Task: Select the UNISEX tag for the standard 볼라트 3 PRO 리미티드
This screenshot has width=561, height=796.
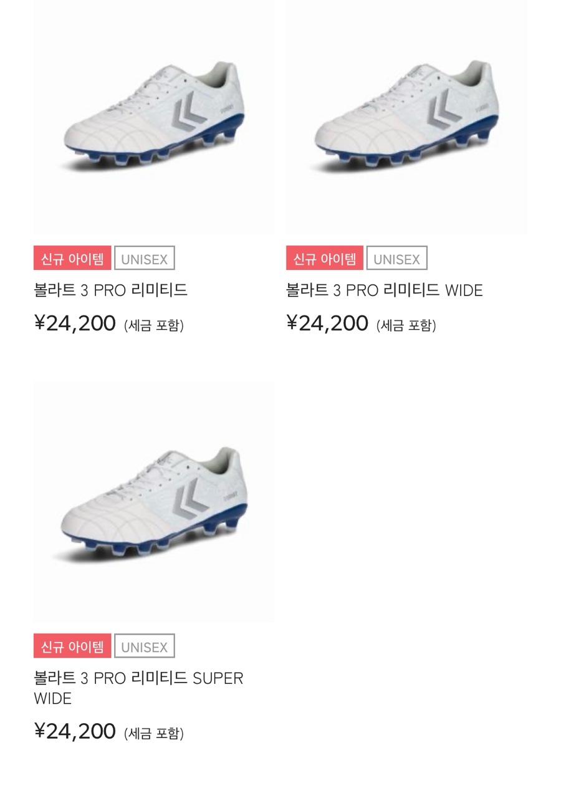Action: (145, 259)
